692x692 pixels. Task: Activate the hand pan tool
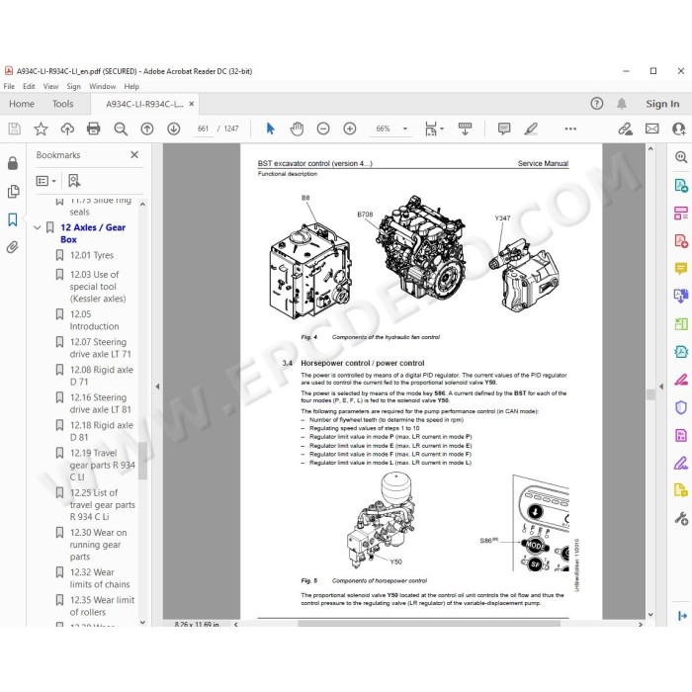coord(297,129)
